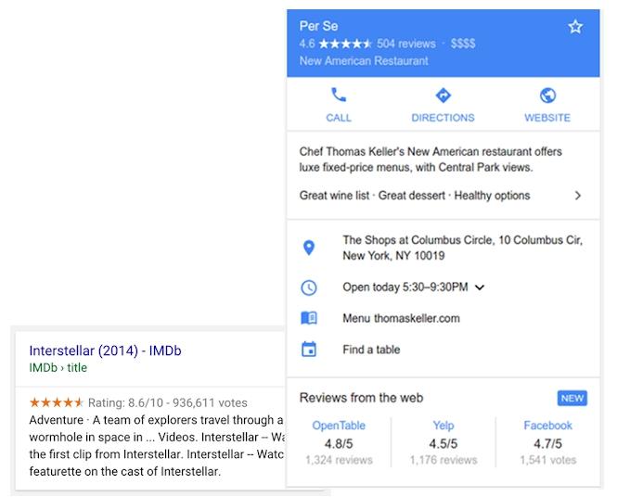Click the Chef Thomas Keller description
Viewport: 617px width, 497px height.
(431, 159)
